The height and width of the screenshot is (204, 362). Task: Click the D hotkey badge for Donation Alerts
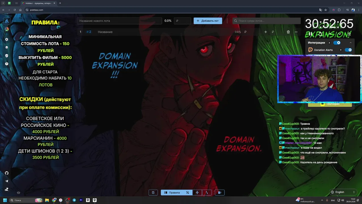click(341, 50)
